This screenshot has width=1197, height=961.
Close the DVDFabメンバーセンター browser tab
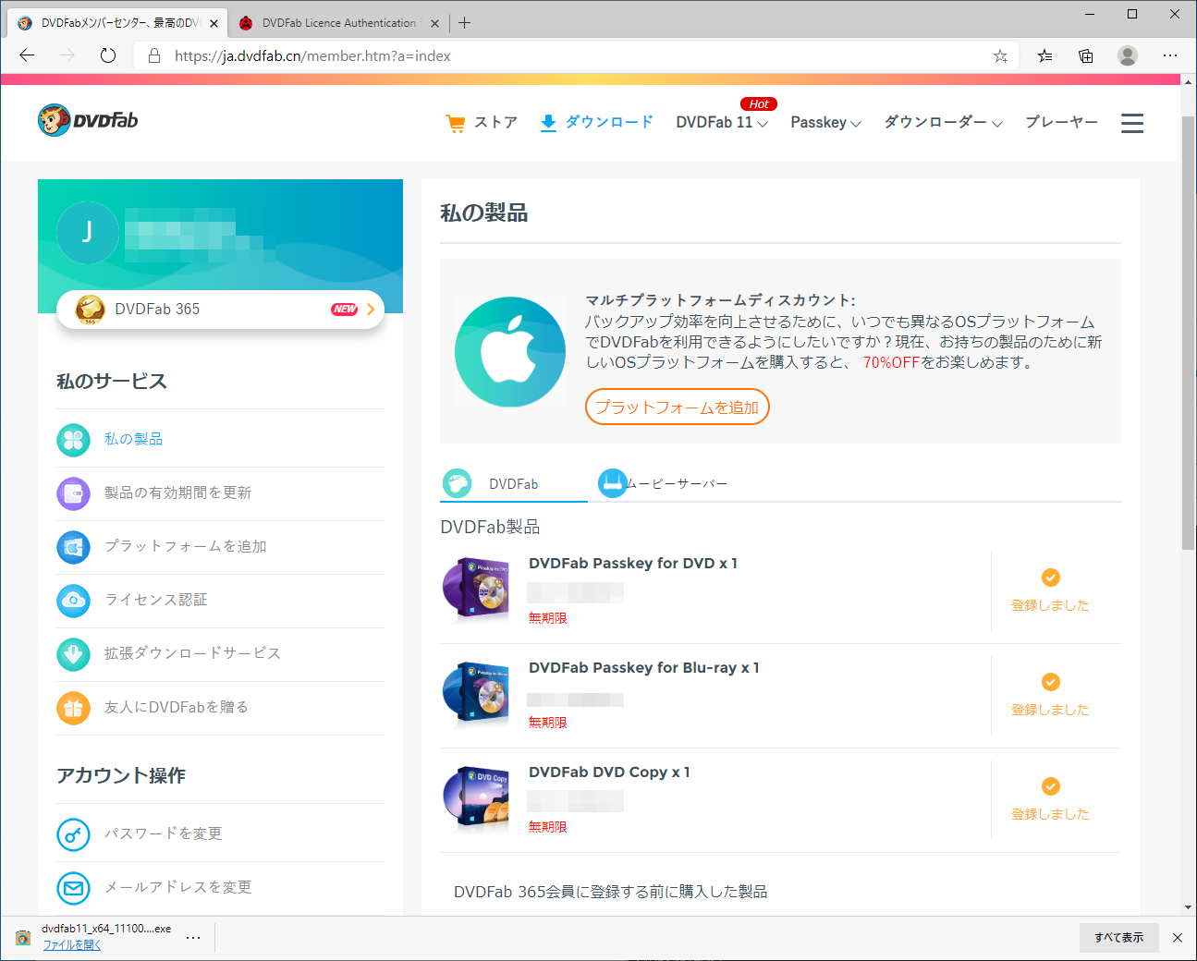pyautogui.click(x=214, y=23)
